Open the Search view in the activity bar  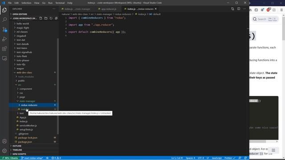(x=4, y=20)
